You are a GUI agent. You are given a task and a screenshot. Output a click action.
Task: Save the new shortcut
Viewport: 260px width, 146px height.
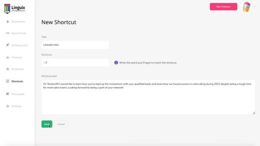47,124
